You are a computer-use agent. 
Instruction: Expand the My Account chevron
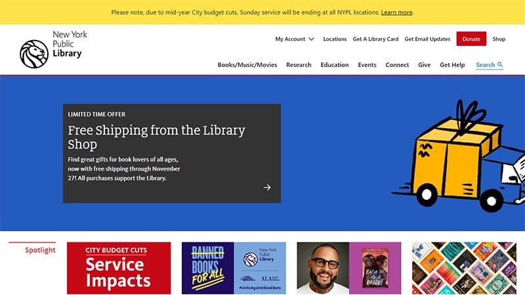click(x=311, y=39)
